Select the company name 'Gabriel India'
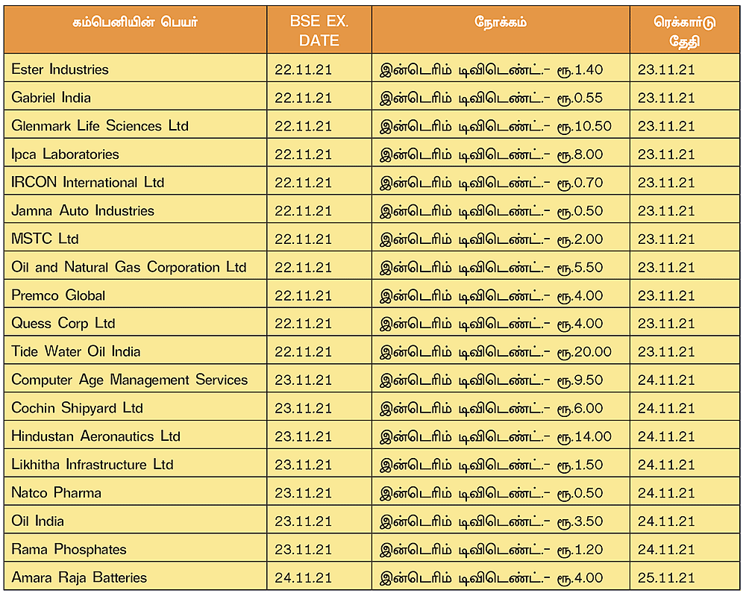The image size is (746, 596). coord(51,98)
